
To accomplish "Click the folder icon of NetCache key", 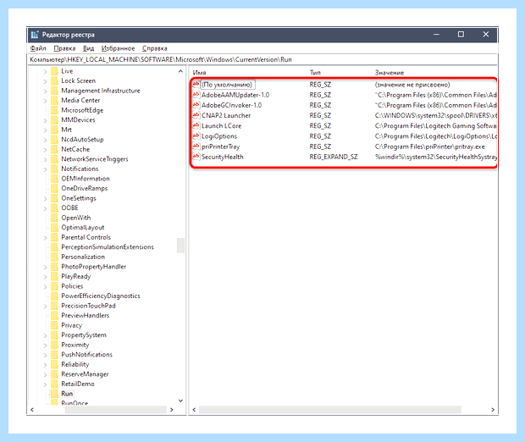I will pyautogui.click(x=54, y=149).
